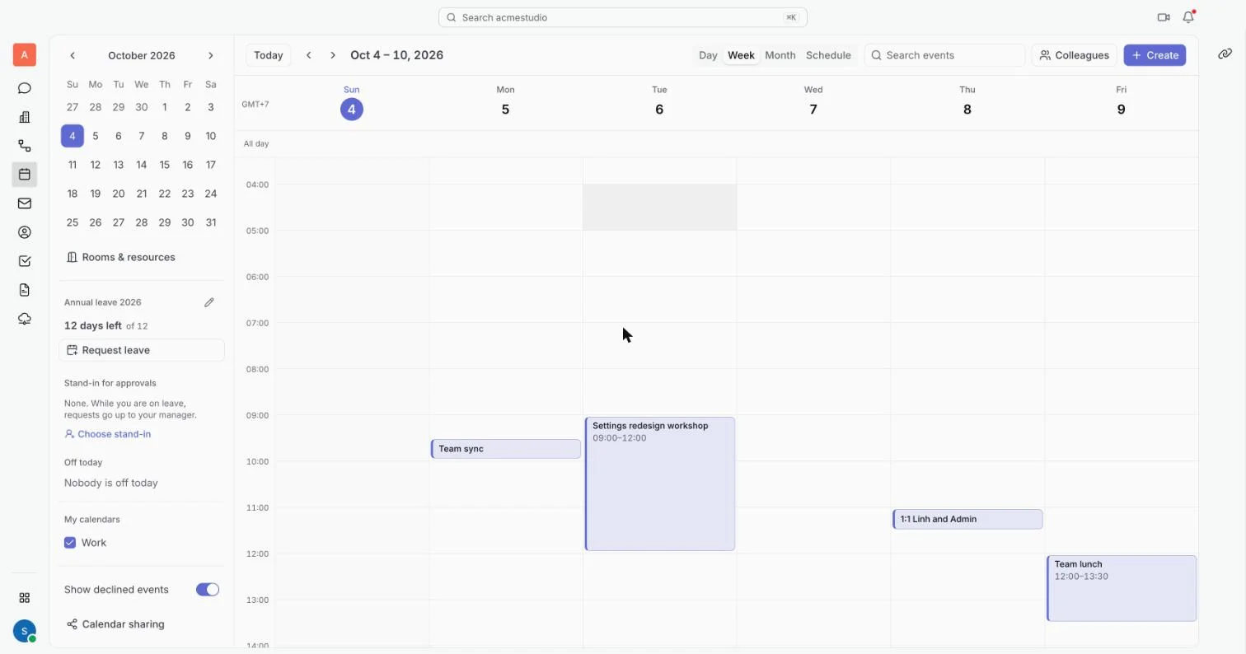Go to previous month in mini calendar
Image resolution: width=1246 pixels, height=654 pixels.
[73, 55]
